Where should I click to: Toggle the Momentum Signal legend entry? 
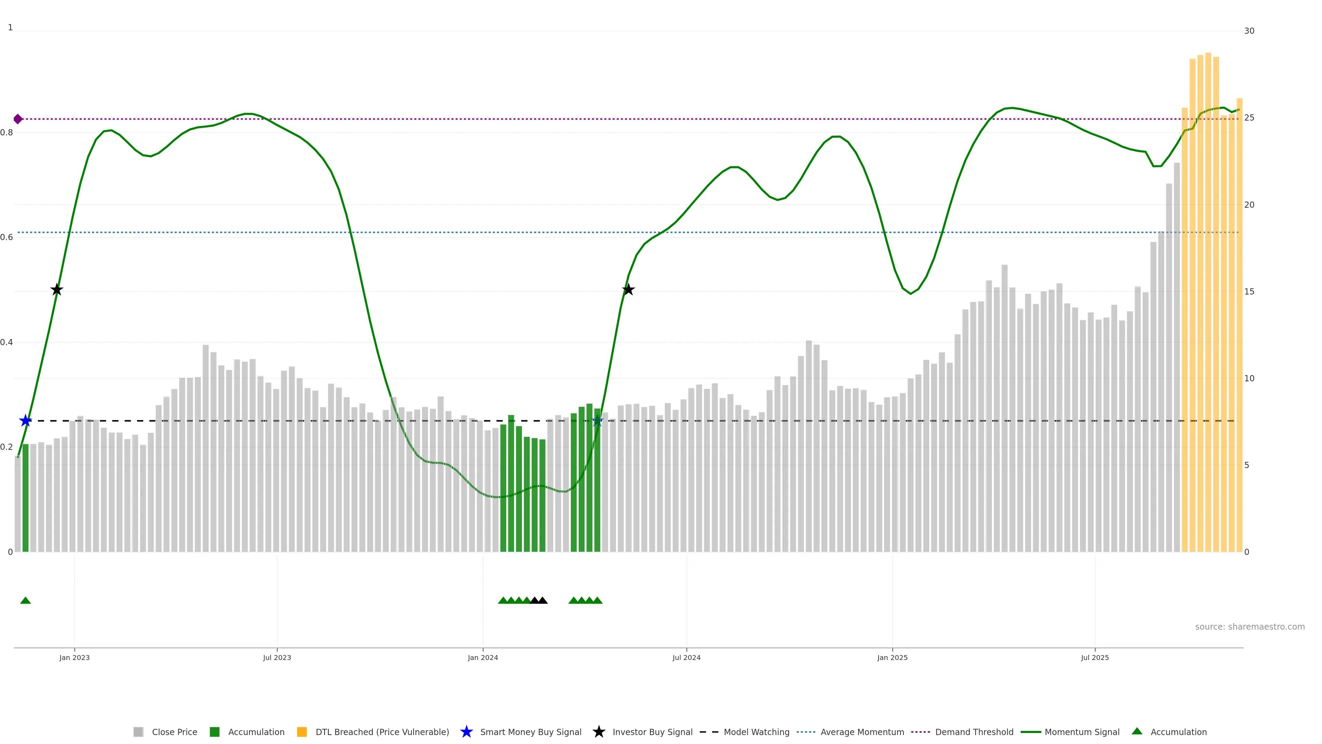point(1081,732)
